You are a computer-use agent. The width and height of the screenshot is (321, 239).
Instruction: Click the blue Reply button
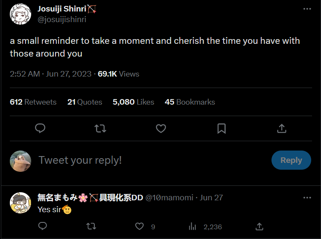point(291,160)
